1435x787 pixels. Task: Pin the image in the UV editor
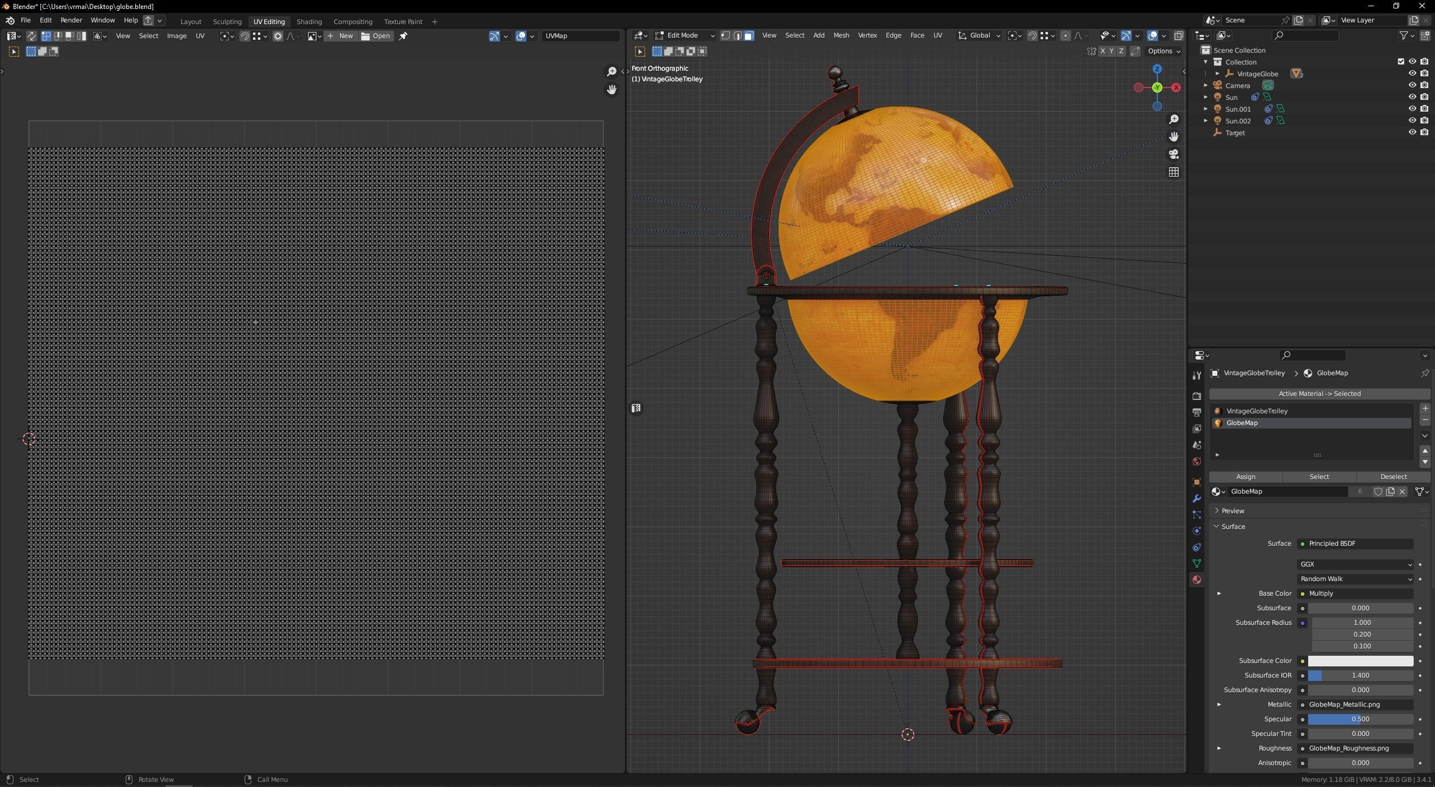403,36
